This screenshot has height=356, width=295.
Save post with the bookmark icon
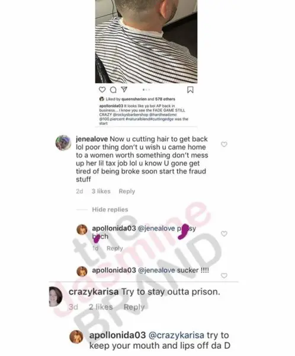click(190, 90)
